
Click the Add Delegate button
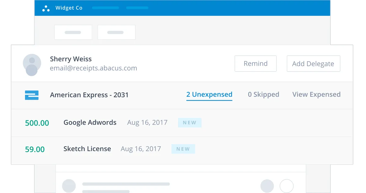click(314, 64)
